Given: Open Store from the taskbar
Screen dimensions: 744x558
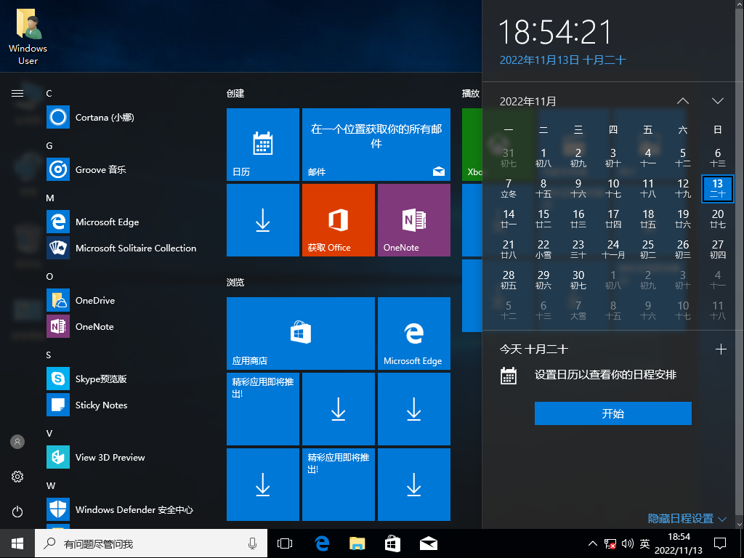Looking at the screenshot, I should coord(392,543).
